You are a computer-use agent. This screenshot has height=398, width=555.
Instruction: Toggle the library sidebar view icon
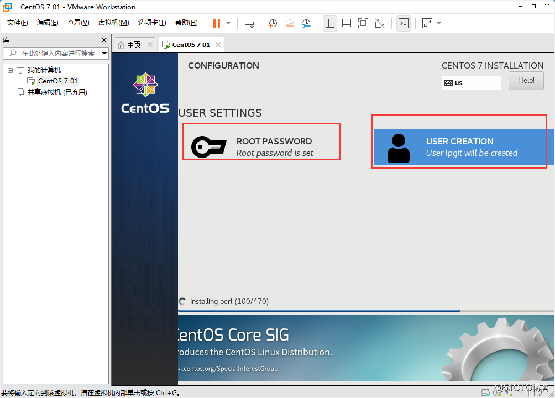[330, 23]
